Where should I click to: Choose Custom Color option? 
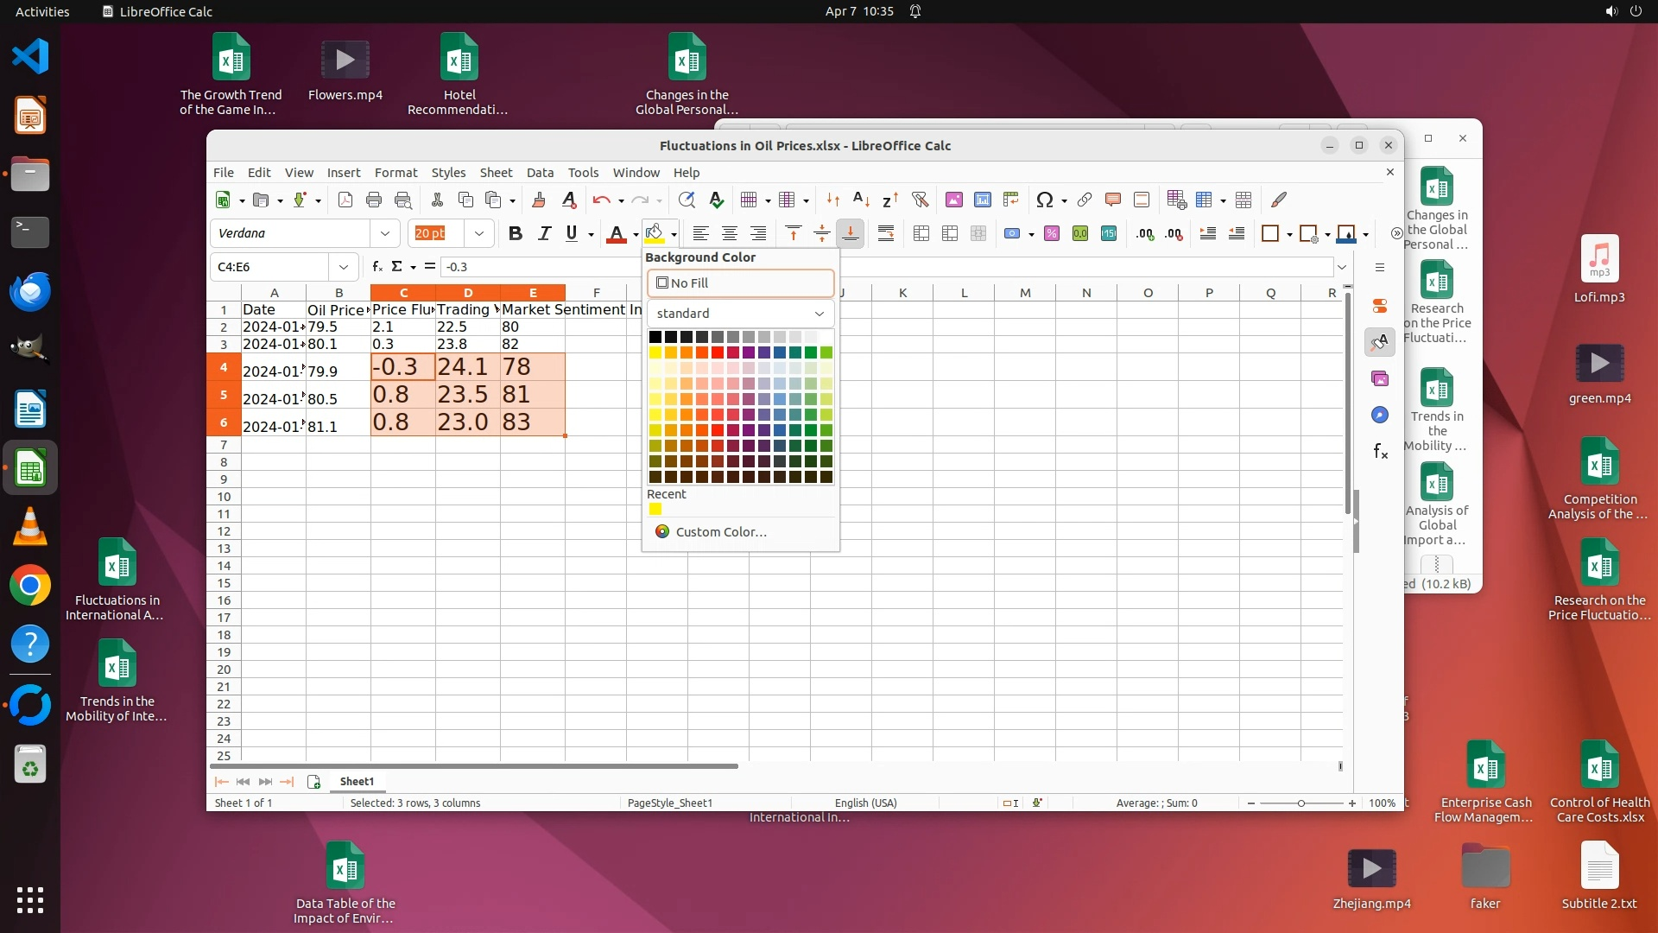[x=720, y=532]
